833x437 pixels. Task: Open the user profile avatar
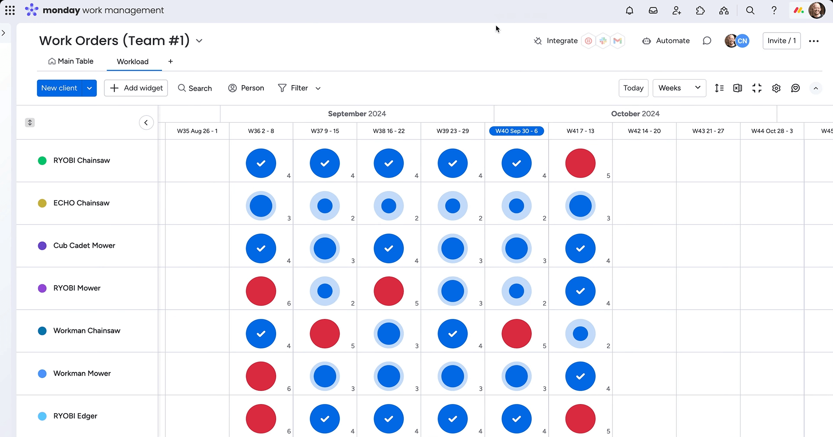[817, 10]
